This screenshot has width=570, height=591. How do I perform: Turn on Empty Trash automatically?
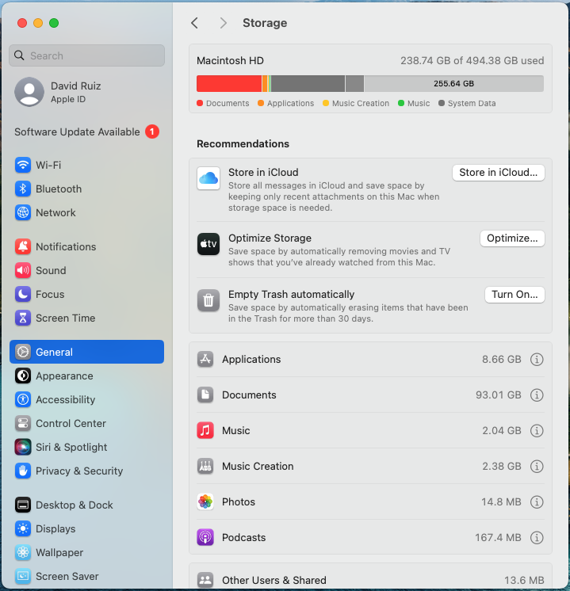point(515,295)
